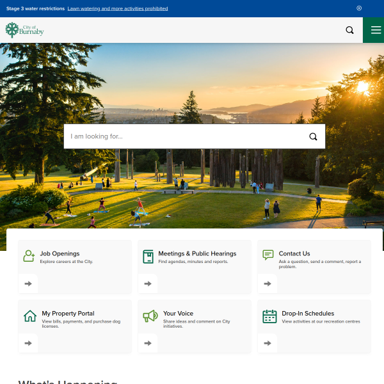Open the Contact Us title link

[294, 253]
